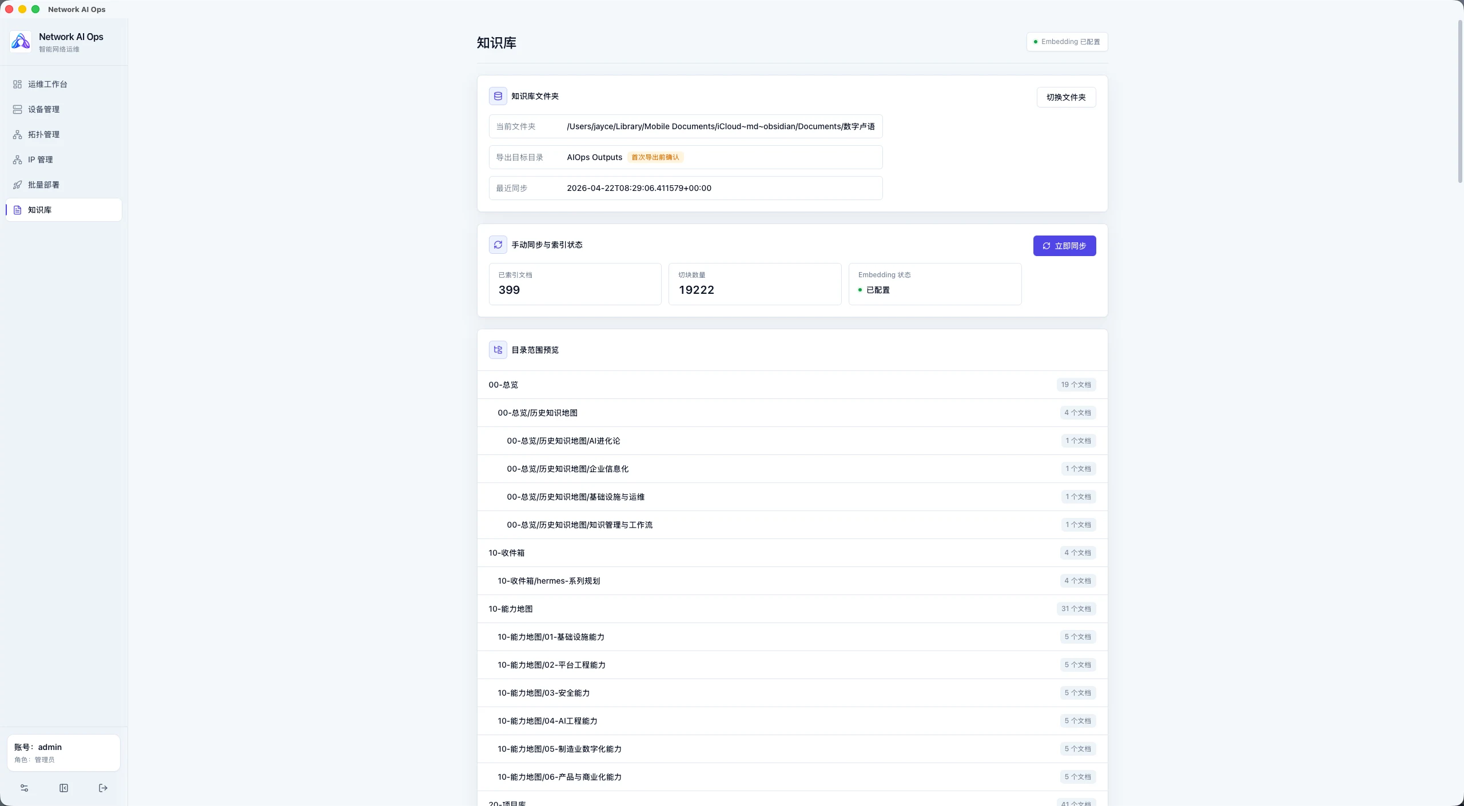Click the 首次导出前确认 tag
Viewport: 1464px width, 806px height.
click(655, 157)
